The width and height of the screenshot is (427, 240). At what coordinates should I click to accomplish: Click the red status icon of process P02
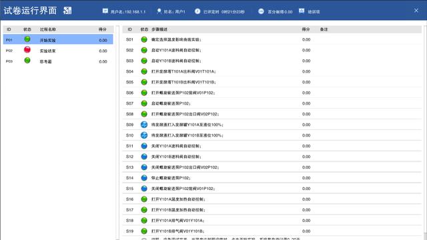[x=27, y=49]
